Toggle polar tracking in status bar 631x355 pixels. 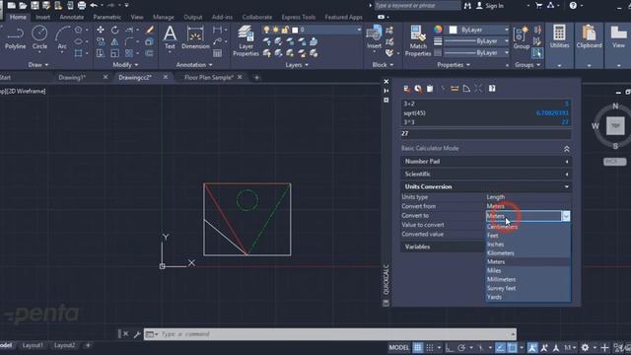(x=461, y=348)
